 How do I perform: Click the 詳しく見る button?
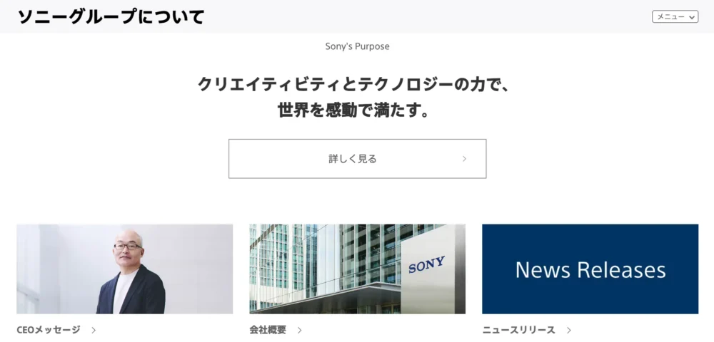[x=357, y=158]
